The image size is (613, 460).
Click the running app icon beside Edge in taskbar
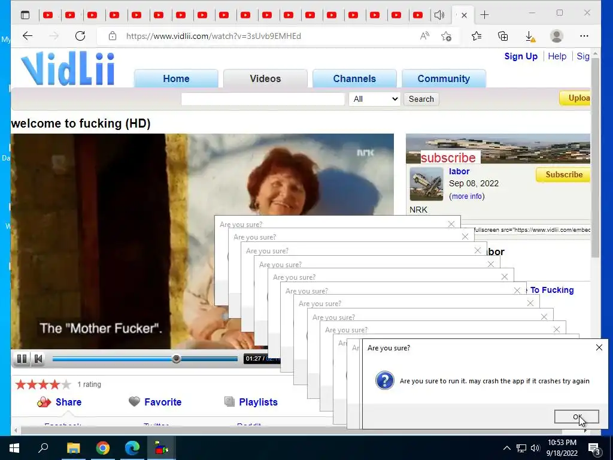coord(162,448)
